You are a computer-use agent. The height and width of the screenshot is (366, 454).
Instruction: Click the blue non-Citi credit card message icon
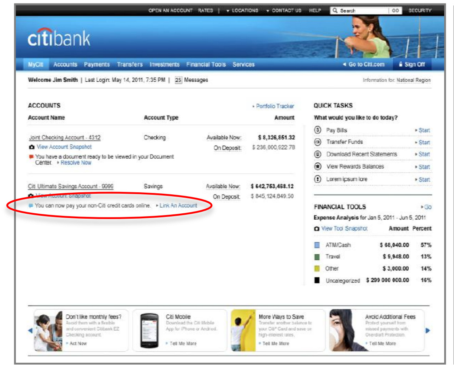(x=31, y=205)
